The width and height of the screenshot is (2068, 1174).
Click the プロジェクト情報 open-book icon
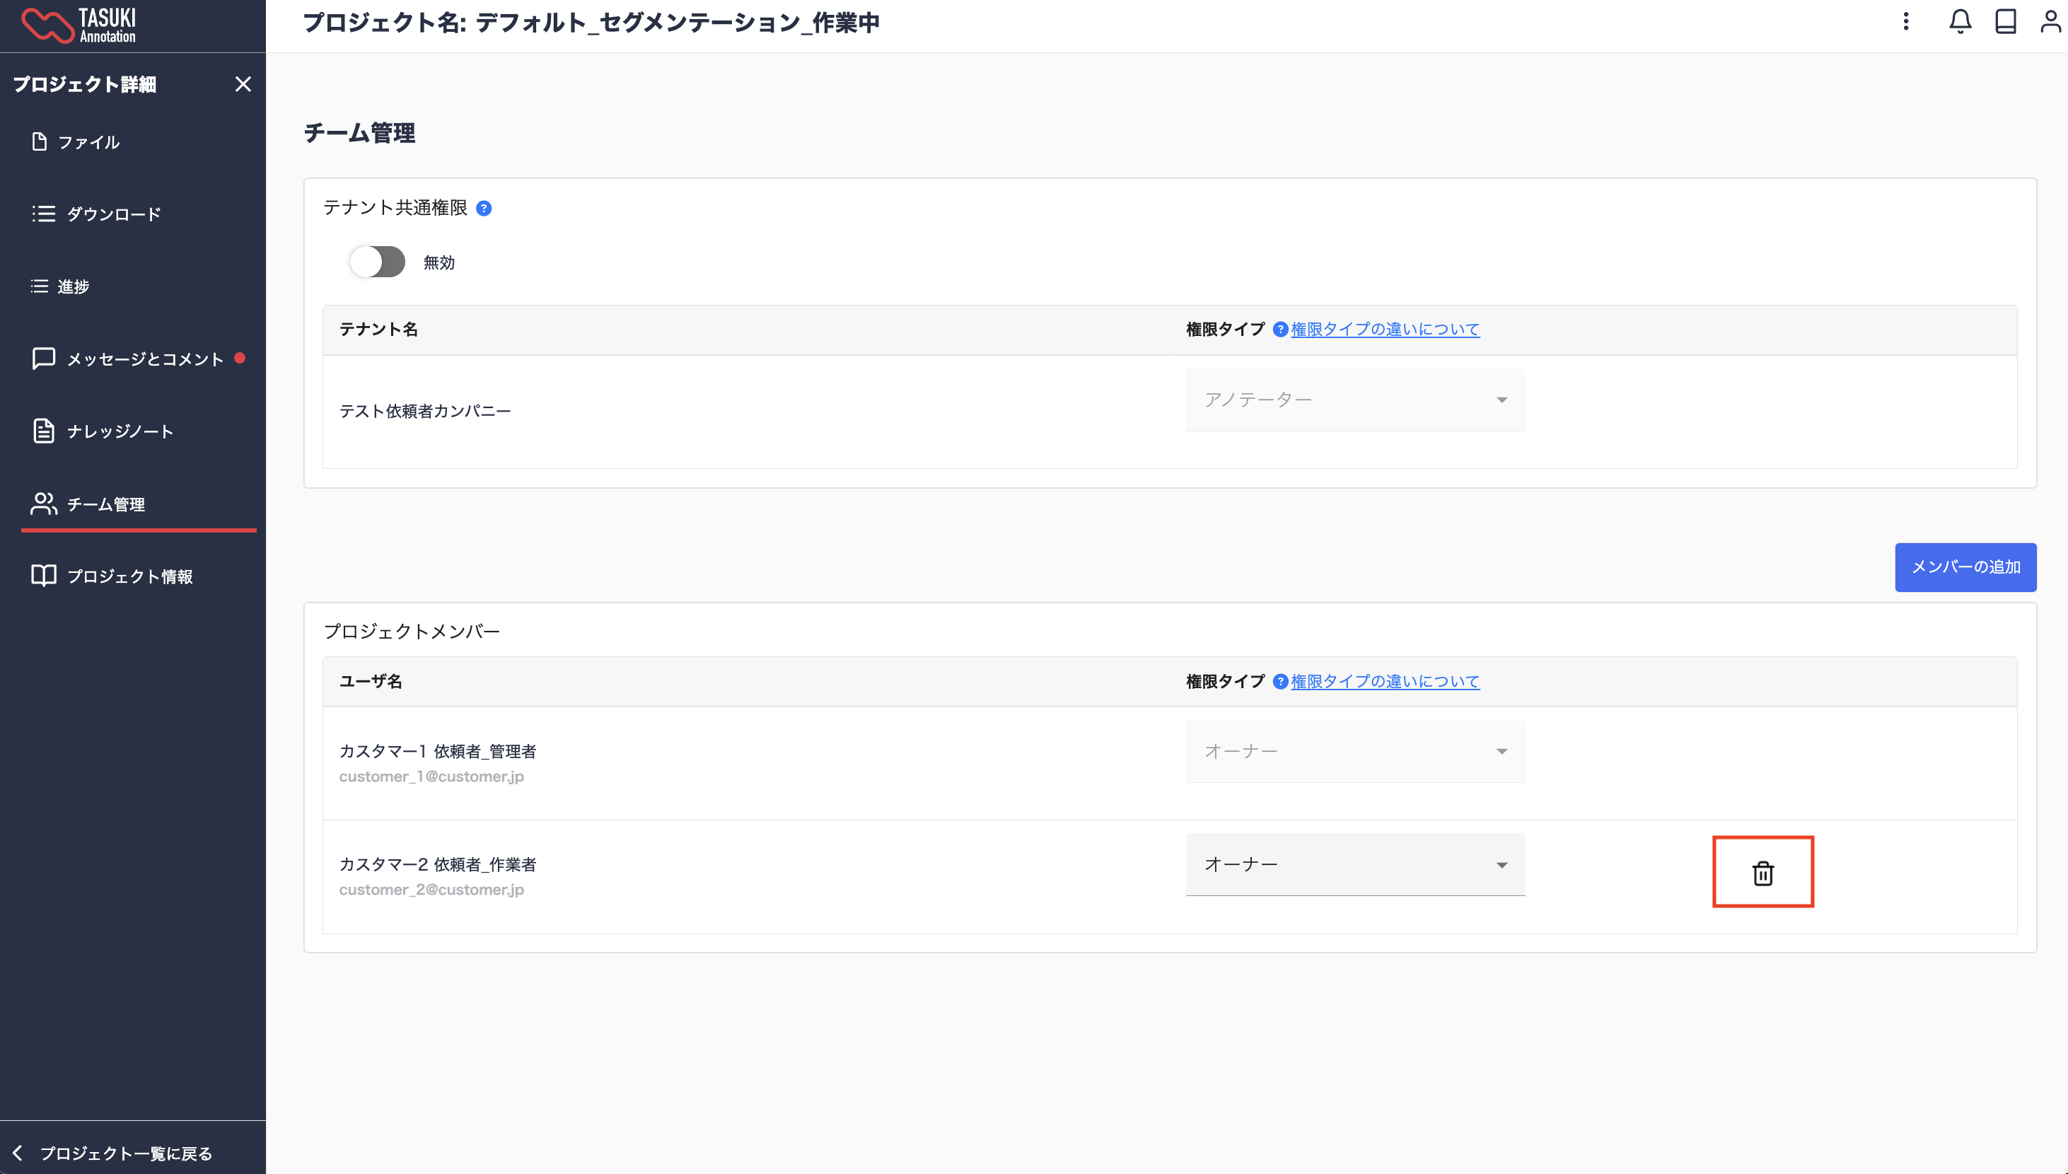pos(44,575)
